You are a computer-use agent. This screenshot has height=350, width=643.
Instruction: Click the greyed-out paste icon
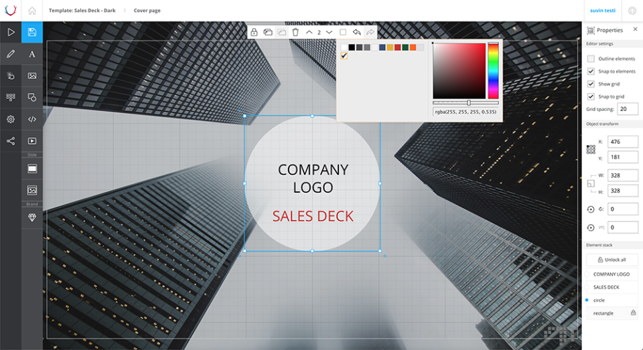click(282, 32)
